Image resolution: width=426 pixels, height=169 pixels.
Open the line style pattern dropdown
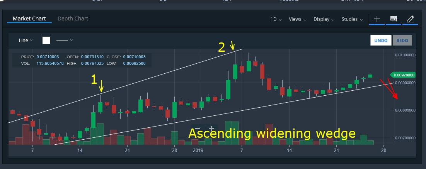(x=65, y=41)
